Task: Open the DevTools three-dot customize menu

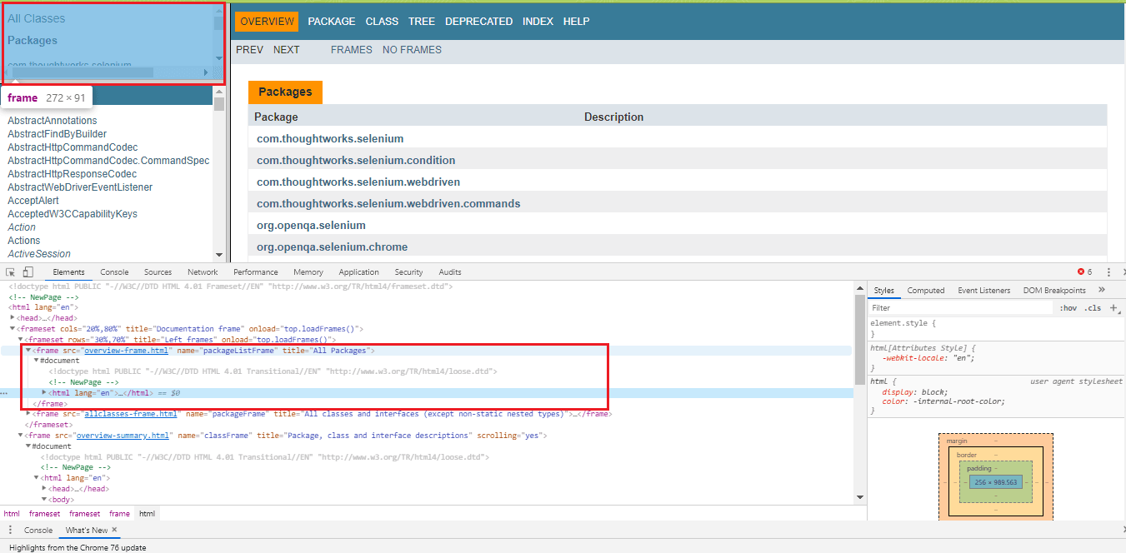Action: coord(1108,272)
